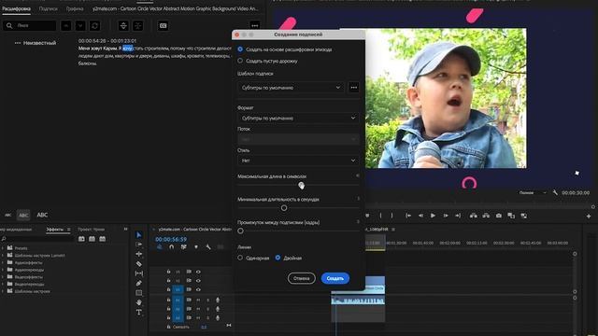Select the Hand tool
598x336 pixels.
(139, 302)
